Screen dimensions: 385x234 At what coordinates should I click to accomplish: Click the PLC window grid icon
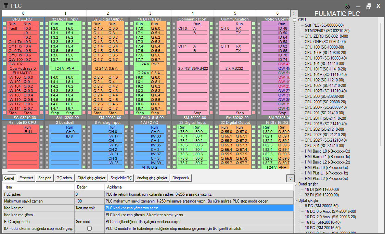point(6,6)
